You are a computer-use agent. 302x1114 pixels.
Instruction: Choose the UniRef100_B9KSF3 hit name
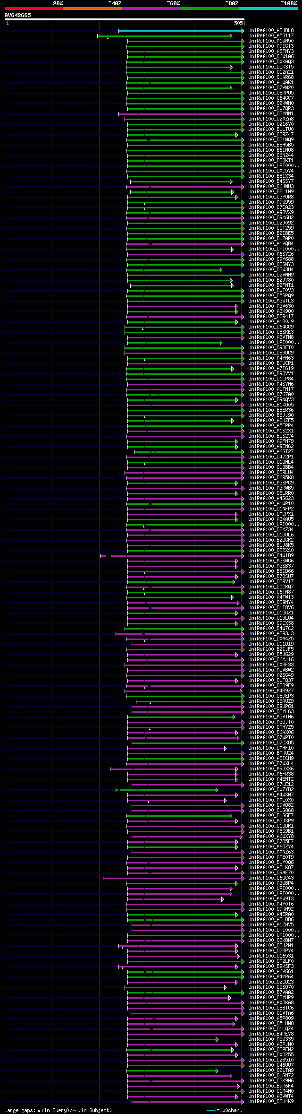[x=271, y=967]
